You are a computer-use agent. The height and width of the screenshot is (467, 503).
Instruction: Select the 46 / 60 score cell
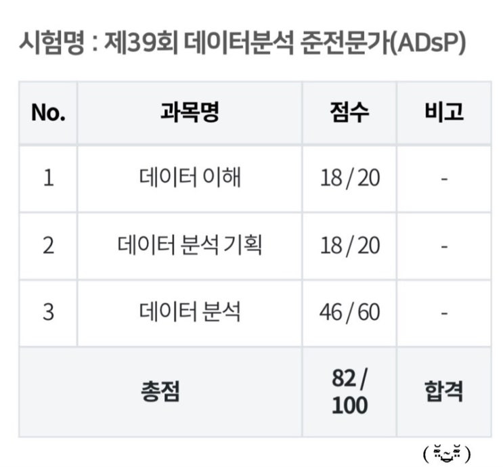point(349,313)
